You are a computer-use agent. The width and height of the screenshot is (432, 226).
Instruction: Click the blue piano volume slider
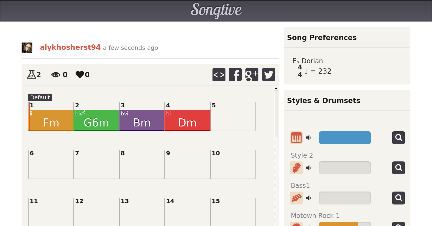click(x=345, y=138)
